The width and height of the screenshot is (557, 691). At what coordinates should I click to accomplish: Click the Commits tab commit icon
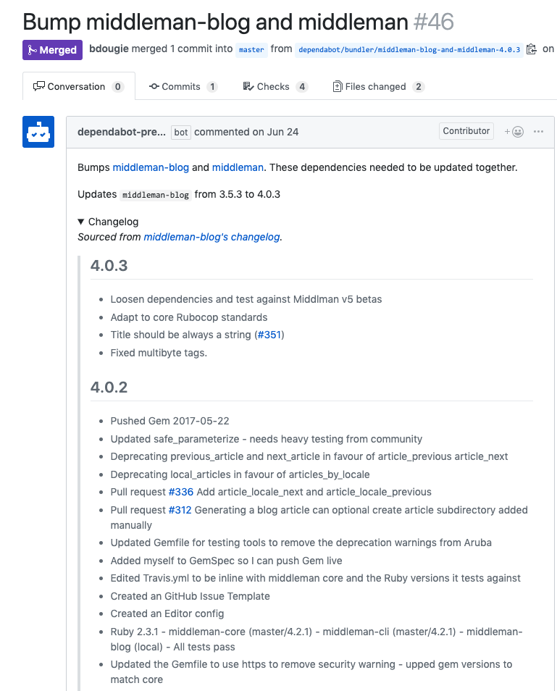tap(154, 86)
